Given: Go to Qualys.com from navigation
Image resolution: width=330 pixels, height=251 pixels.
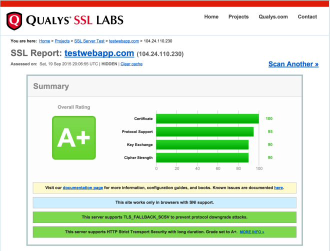Looking at the screenshot, I should point(273,16).
